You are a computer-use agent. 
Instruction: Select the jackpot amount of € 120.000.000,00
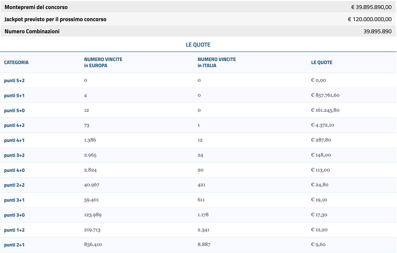click(x=370, y=19)
